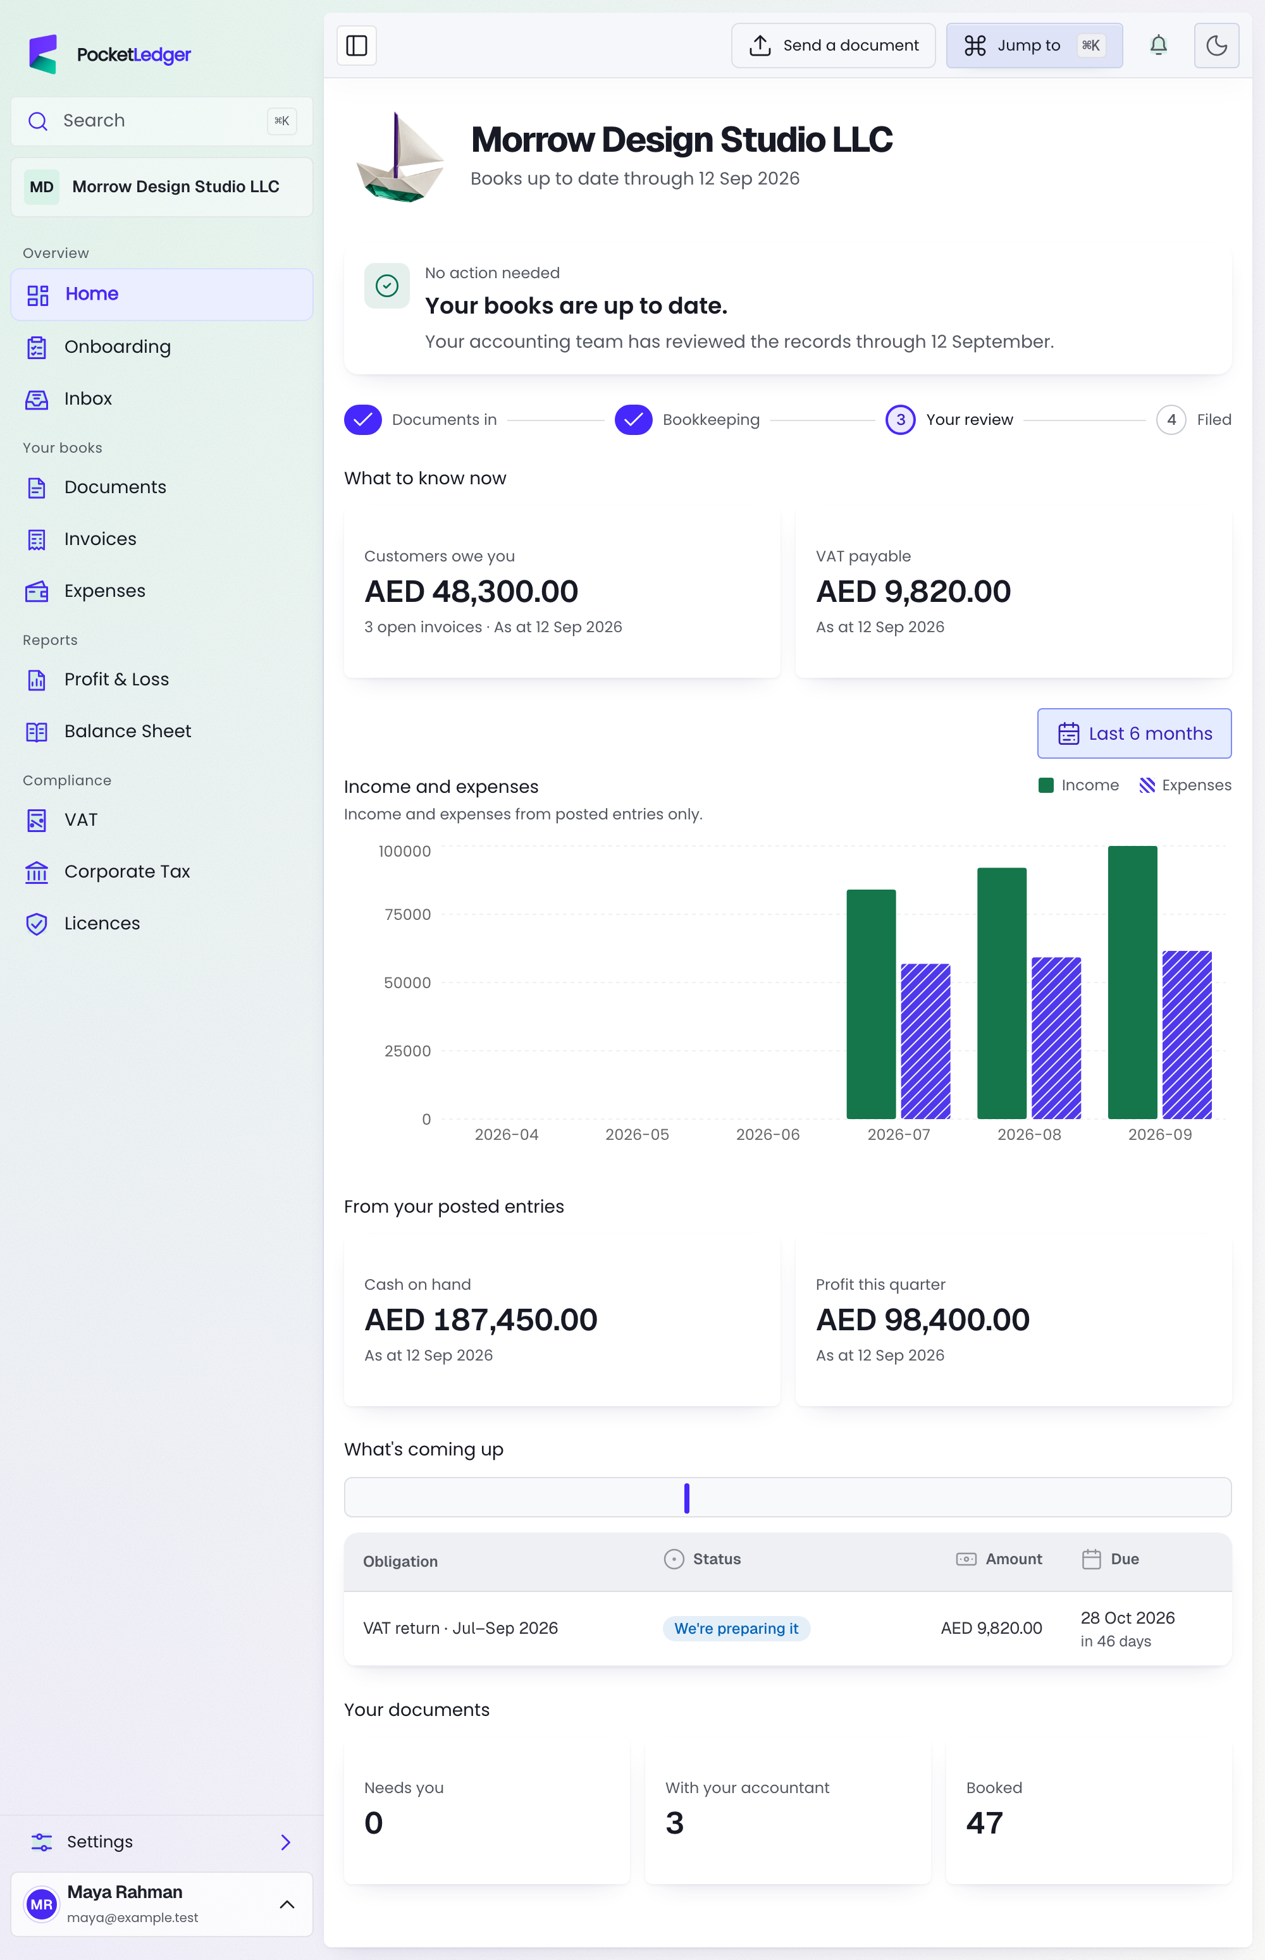Screen dimensions: 1265x1960
Task: Toggle the Income legend swatch
Action: pyautogui.click(x=1046, y=785)
